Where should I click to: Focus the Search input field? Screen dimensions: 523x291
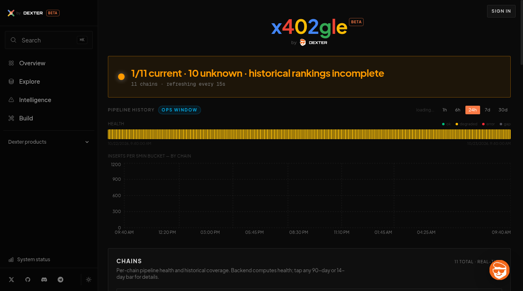tap(49, 40)
